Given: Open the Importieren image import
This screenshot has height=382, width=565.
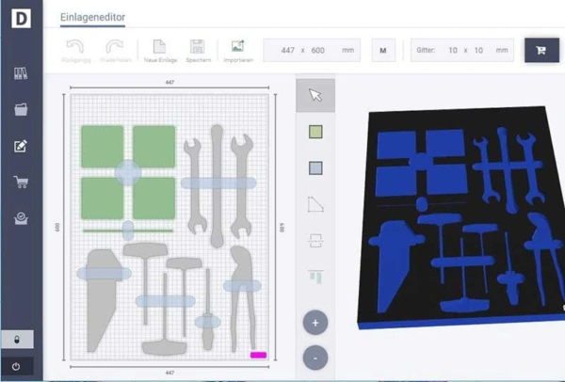Looking at the screenshot, I should tap(238, 51).
